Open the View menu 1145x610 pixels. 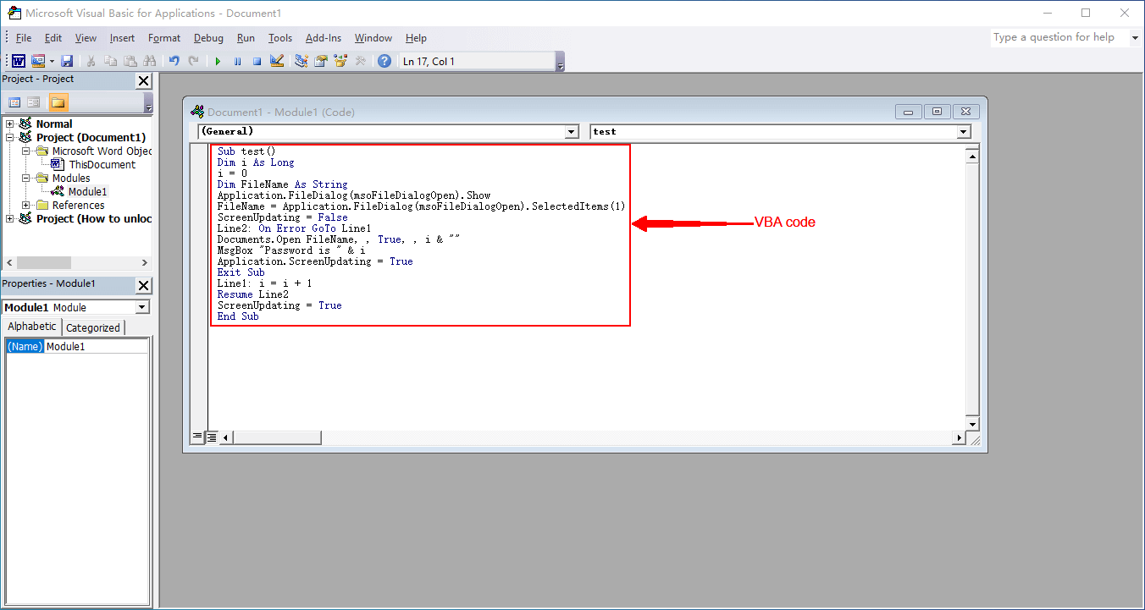(86, 38)
